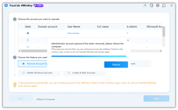Select the Administrator account radio button

click(28, 33)
